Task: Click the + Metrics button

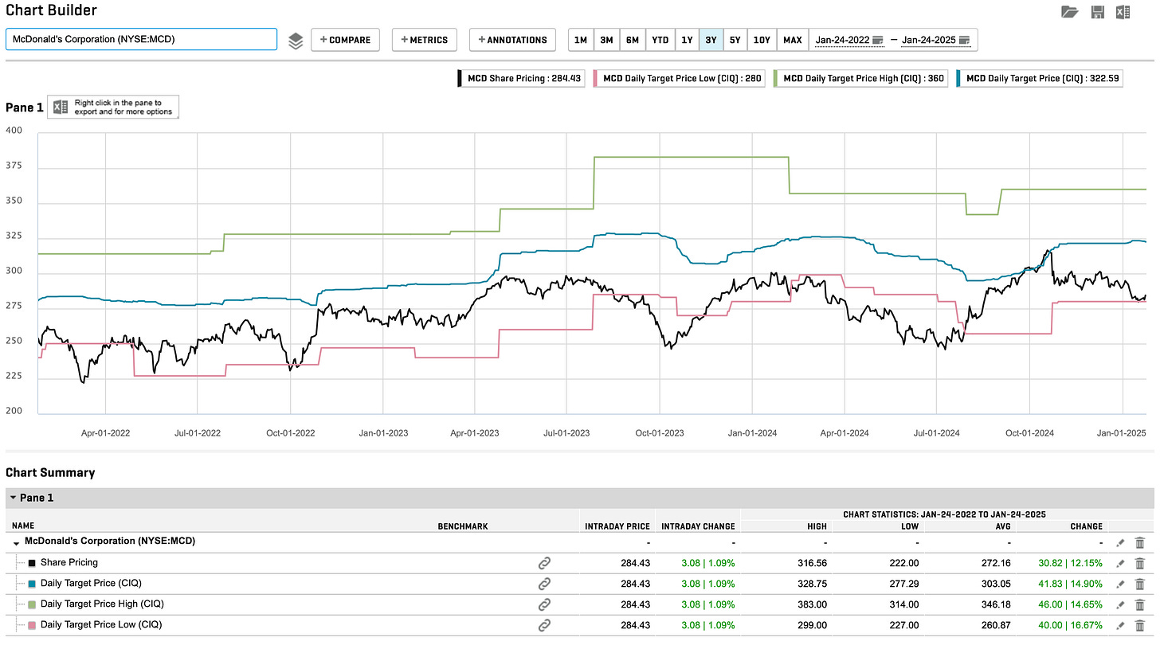Action: pyautogui.click(x=425, y=40)
